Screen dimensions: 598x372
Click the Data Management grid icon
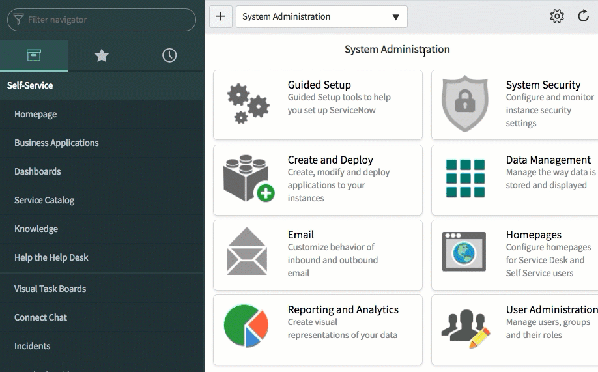tap(465, 178)
